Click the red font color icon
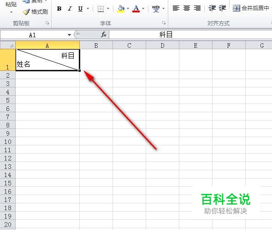This screenshot has width=272, height=230. 136,8
